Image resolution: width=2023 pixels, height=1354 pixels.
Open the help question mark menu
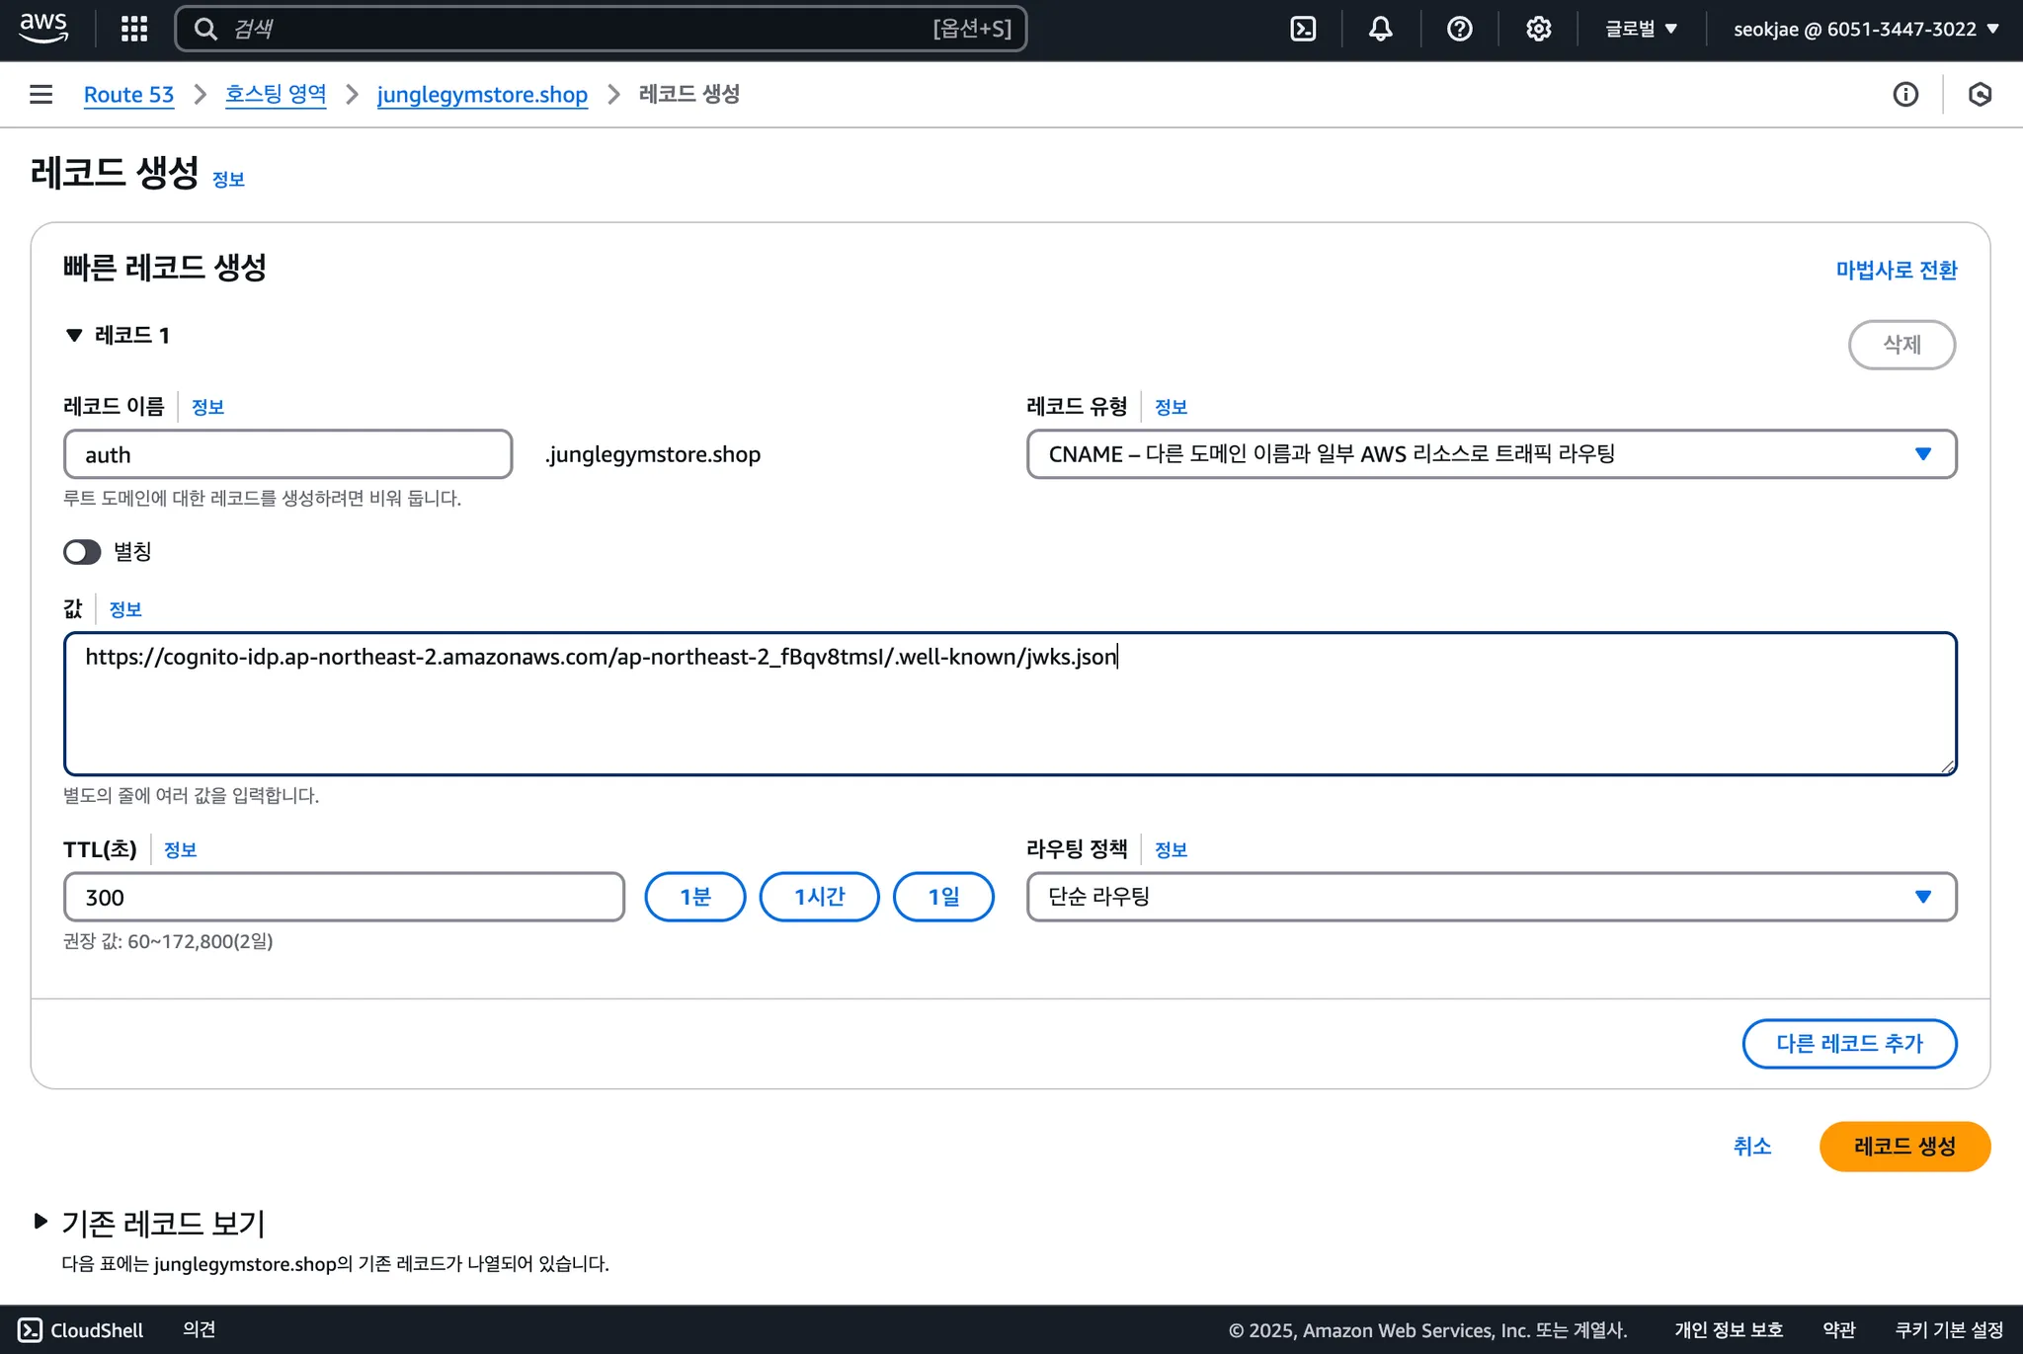[x=1459, y=29]
